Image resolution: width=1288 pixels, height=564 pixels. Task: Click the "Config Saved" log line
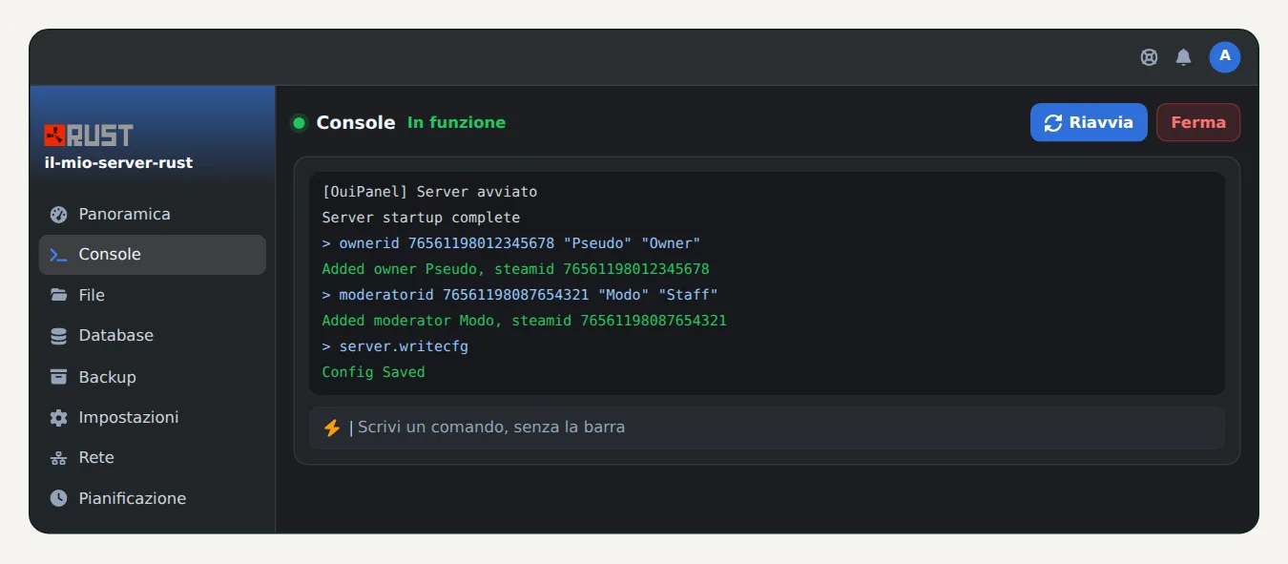click(373, 372)
